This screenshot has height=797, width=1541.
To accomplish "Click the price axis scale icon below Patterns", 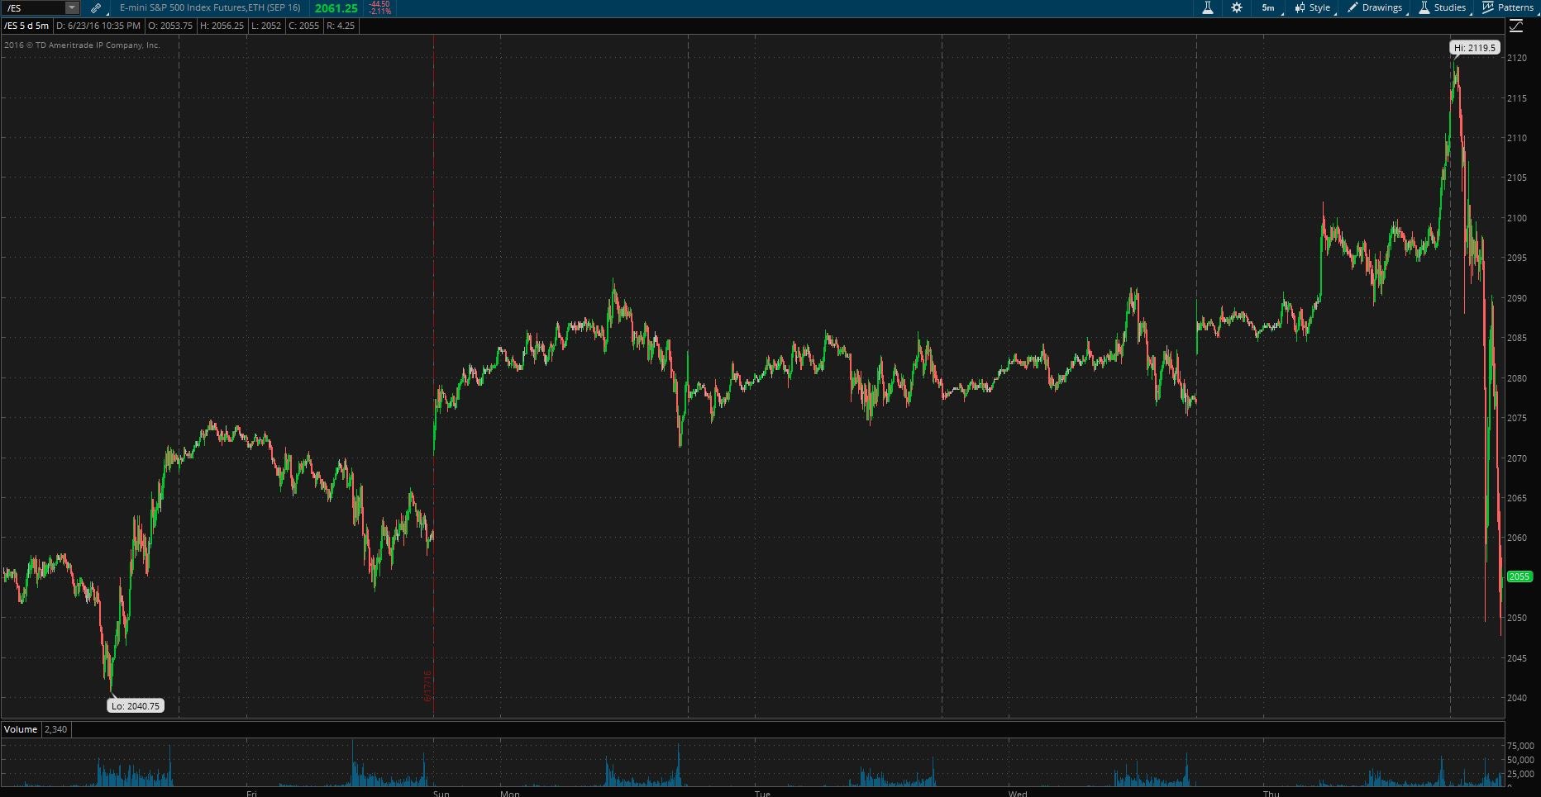I will [1516, 26].
